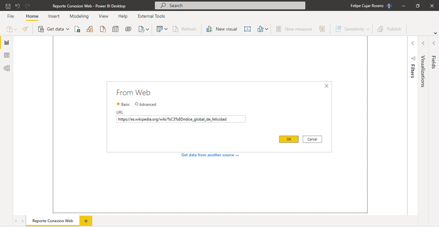Screen dimensions: 439x227
Task: Click the Format painter brush icon
Action: [x=25, y=29]
